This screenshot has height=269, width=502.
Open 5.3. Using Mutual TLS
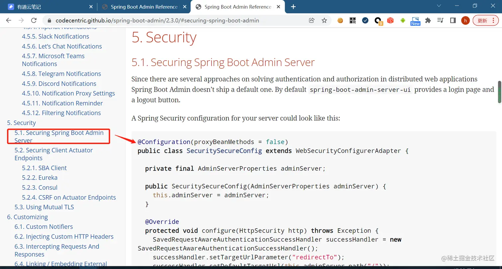tap(44, 207)
